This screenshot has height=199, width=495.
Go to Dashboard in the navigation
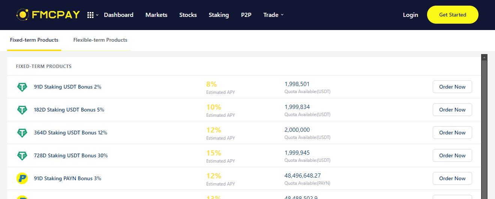coord(119,15)
